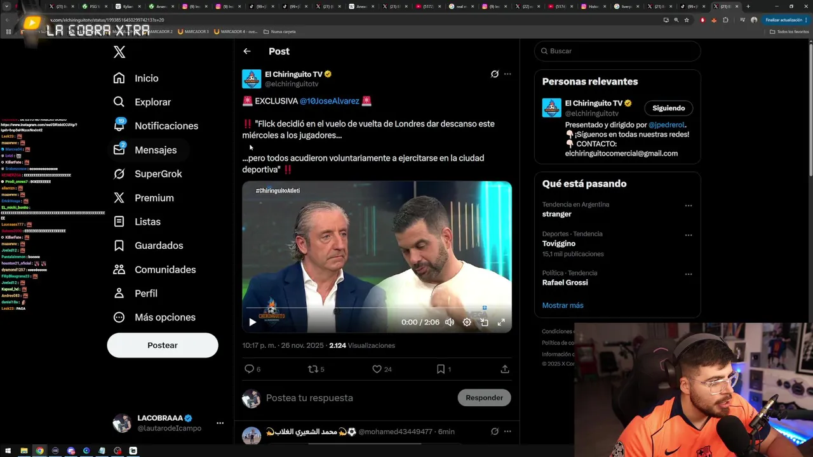Open LACOBRAAA account menu dots
The image size is (813, 457).
tap(220, 423)
